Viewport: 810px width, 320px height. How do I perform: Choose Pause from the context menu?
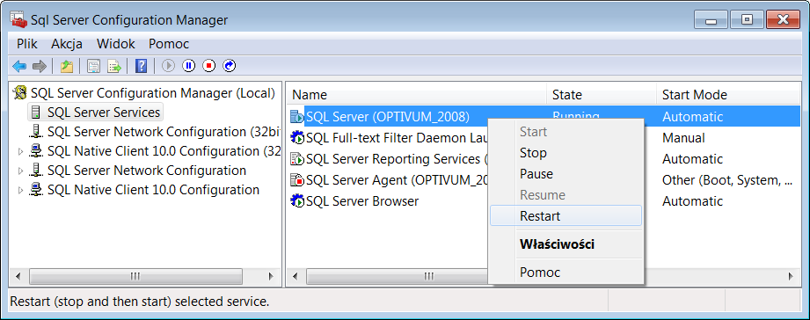coord(566,174)
